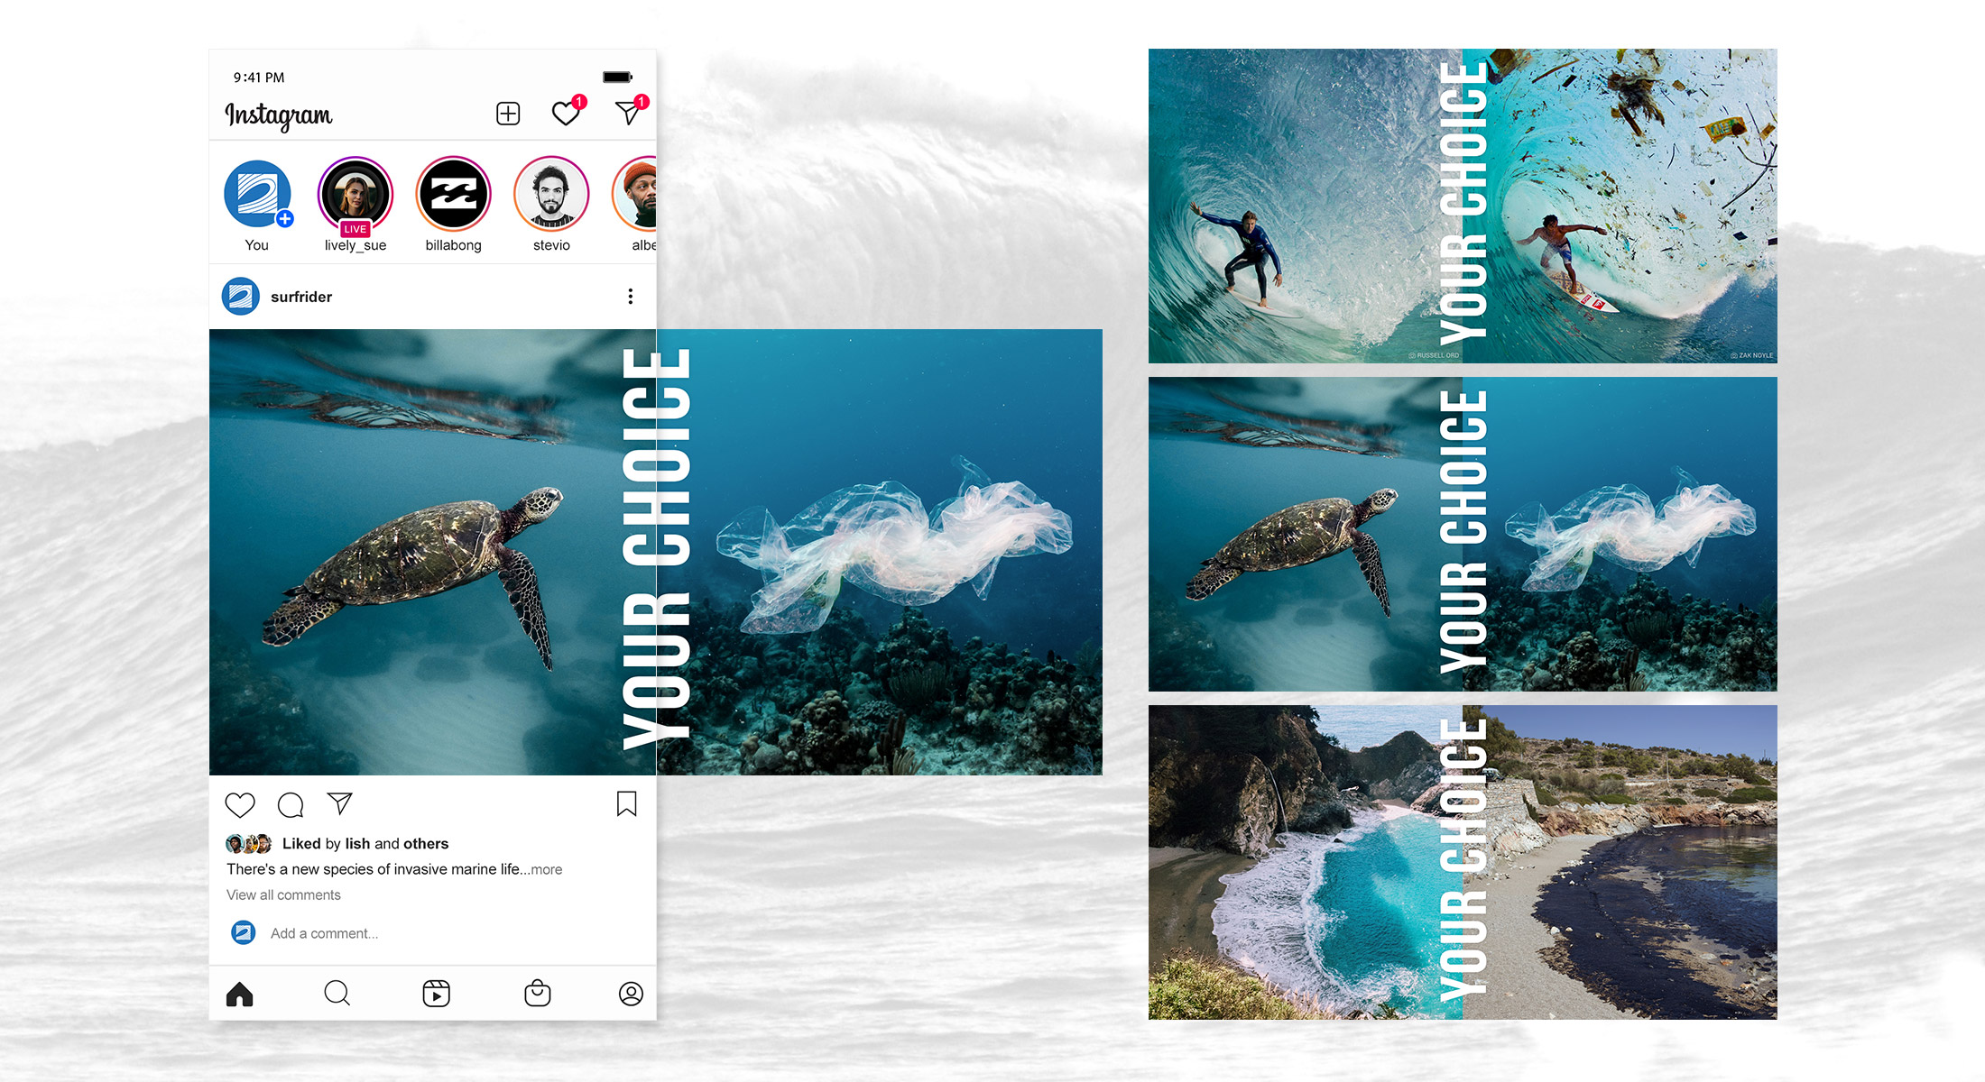
Task: Open surfrider profile from post header
Action: (x=300, y=297)
